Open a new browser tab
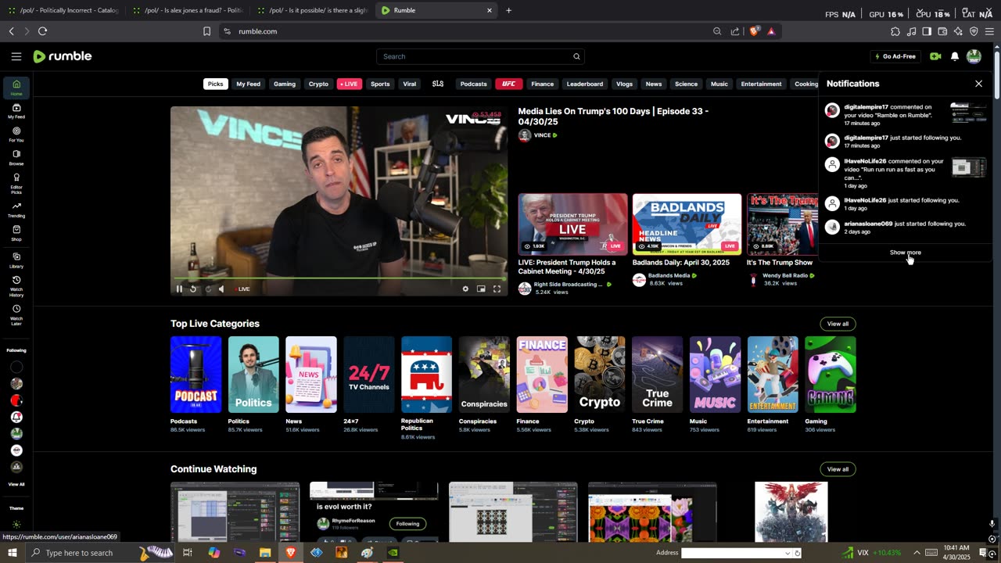This screenshot has width=1001, height=563. pos(508,10)
